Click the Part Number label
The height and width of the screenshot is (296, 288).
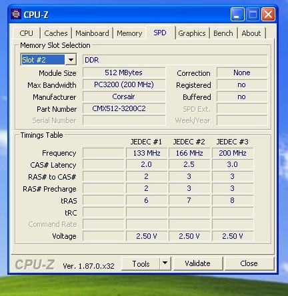pyautogui.click(x=57, y=109)
